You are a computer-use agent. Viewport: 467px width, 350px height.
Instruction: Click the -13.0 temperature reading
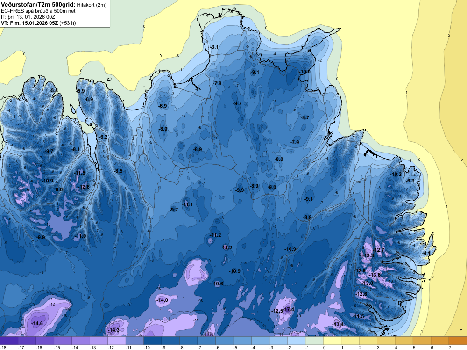click(x=367, y=283)
